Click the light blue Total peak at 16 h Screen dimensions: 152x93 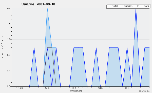pos(47,8)
